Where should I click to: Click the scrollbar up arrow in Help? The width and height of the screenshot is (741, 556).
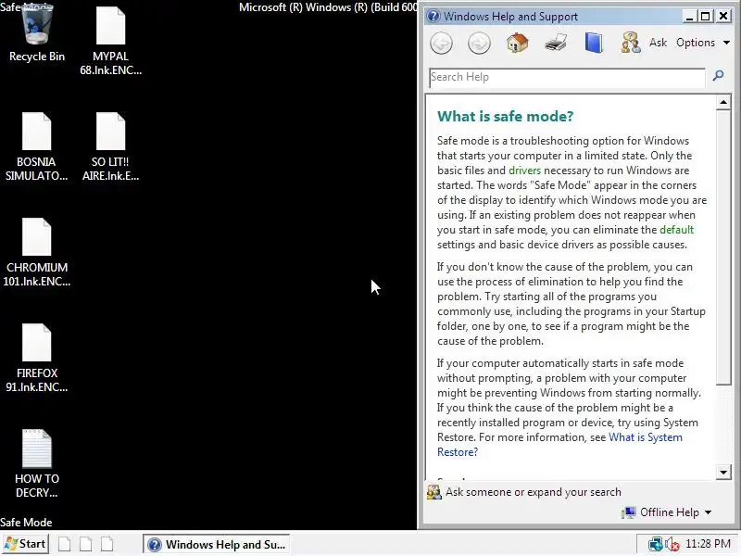723,102
